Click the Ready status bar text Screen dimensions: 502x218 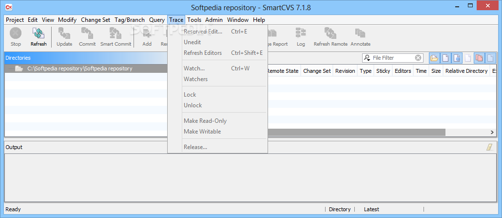click(x=13, y=209)
